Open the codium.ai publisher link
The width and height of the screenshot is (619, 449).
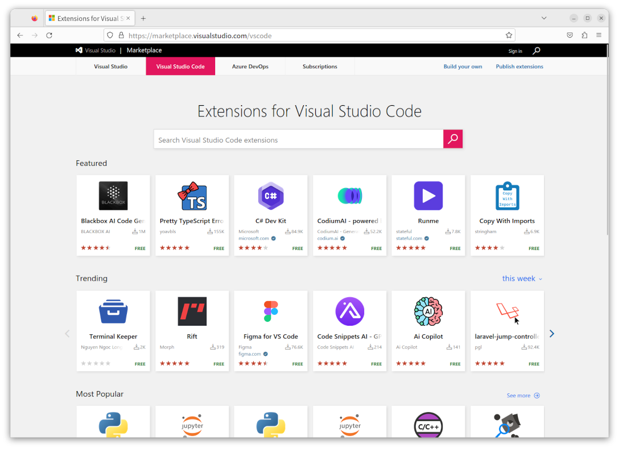[327, 238]
